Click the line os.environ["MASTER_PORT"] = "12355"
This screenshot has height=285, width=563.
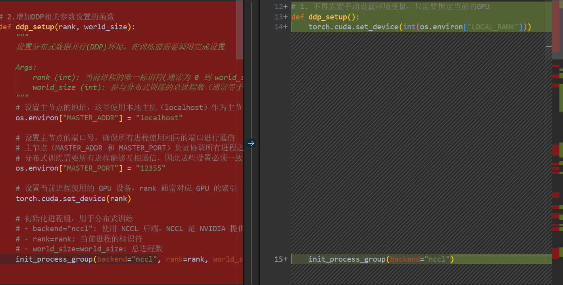coord(90,168)
